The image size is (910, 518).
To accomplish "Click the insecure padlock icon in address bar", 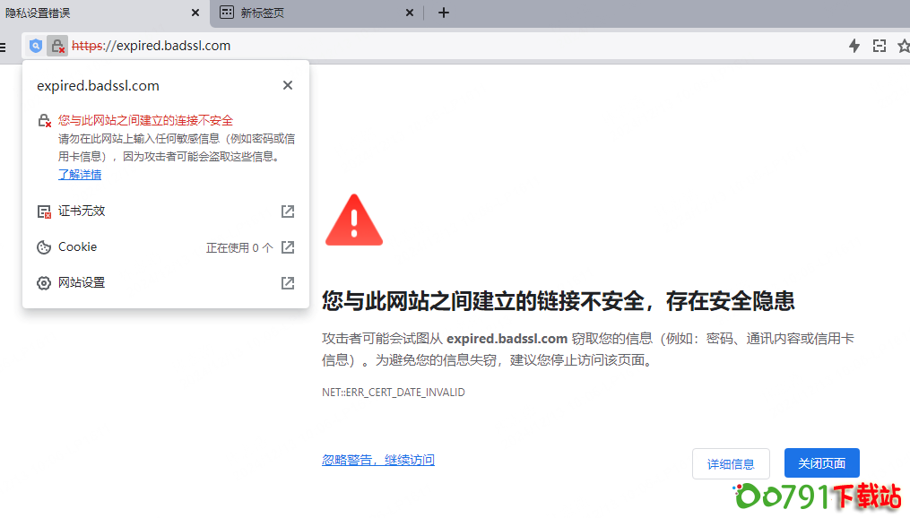I will tap(57, 46).
